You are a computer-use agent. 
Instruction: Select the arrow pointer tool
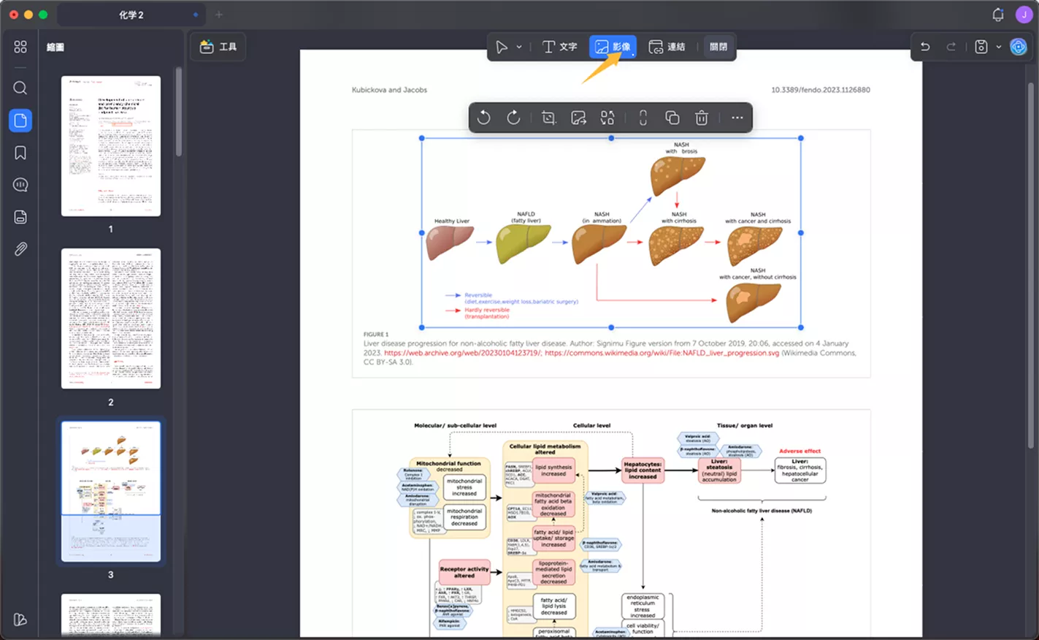(502, 47)
